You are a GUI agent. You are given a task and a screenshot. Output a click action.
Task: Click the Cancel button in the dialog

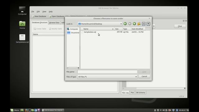coord(144,76)
